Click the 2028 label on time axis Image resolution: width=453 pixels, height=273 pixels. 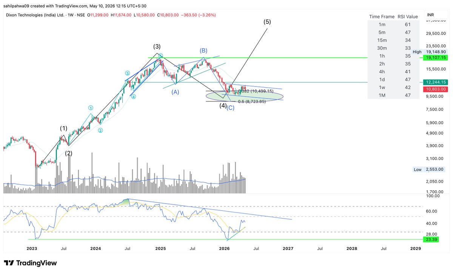pyautogui.click(x=352, y=248)
